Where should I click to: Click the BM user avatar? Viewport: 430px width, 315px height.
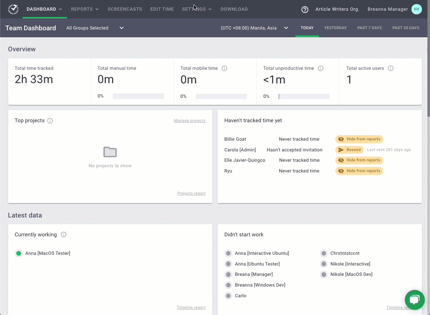[x=416, y=9]
